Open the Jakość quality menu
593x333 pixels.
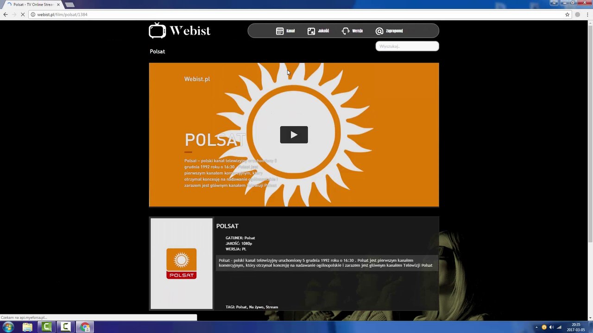click(x=318, y=31)
